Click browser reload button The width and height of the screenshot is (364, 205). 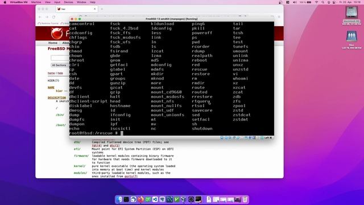pos(53,17)
